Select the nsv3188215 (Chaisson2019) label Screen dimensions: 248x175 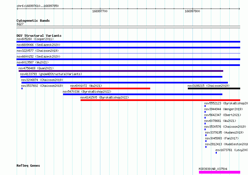208,86
